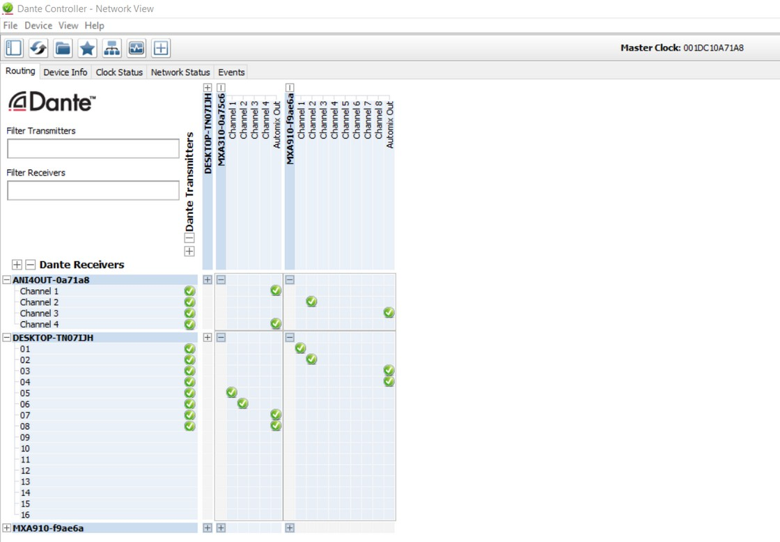This screenshot has height=542, width=780.
Task: Toggle DESKTOP 06 subscription to MXA310 Channel 2
Action: click(x=243, y=403)
